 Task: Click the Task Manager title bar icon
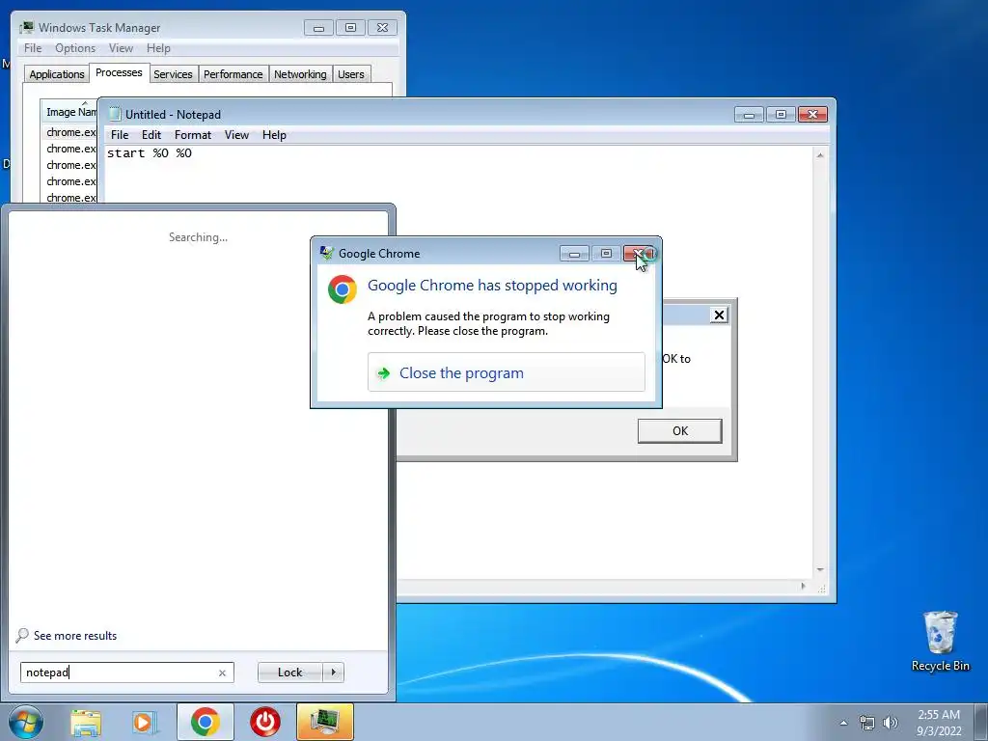tap(26, 27)
